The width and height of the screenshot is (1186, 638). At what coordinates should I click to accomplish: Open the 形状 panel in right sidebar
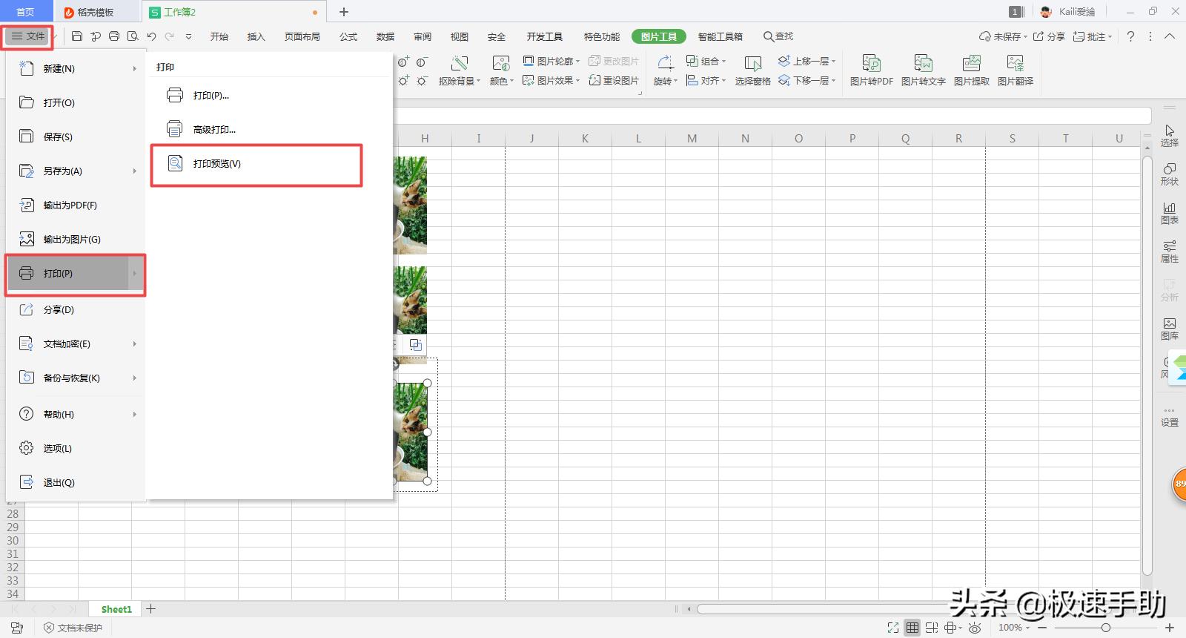[1170, 174]
